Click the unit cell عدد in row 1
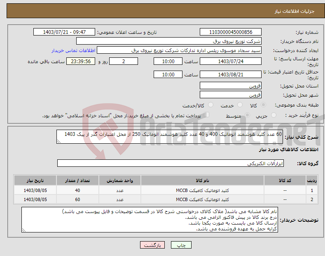Screen dimensions: 325x256 [x=120, y=190]
